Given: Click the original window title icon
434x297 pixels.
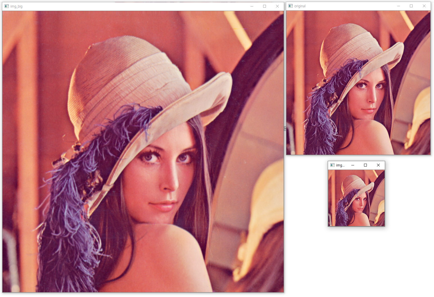Looking at the screenshot, I should point(291,6).
